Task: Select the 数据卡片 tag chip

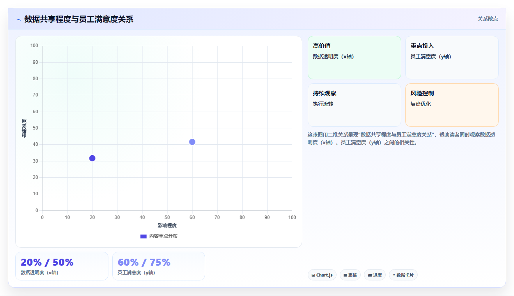Action: click(x=403, y=275)
